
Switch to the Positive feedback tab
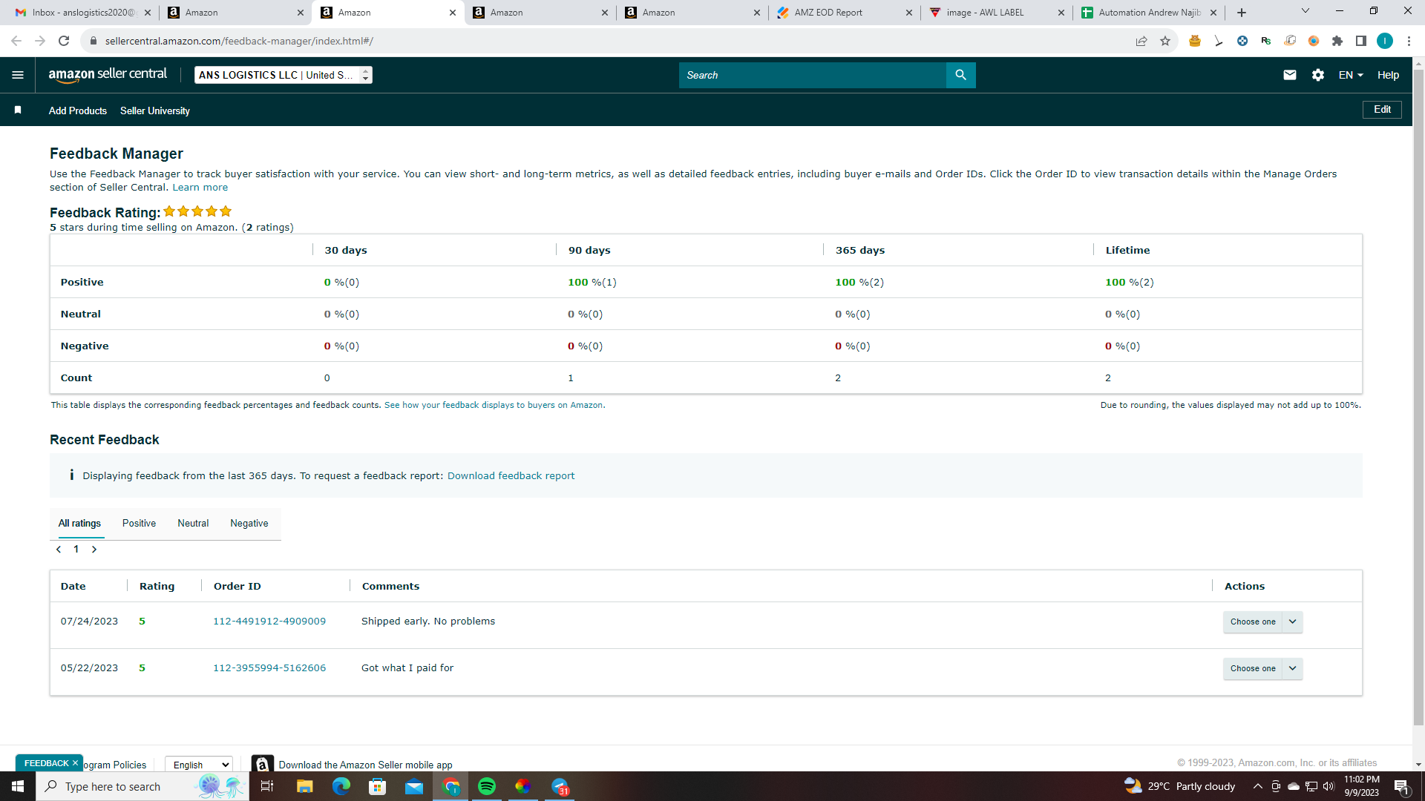[x=139, y=523]
